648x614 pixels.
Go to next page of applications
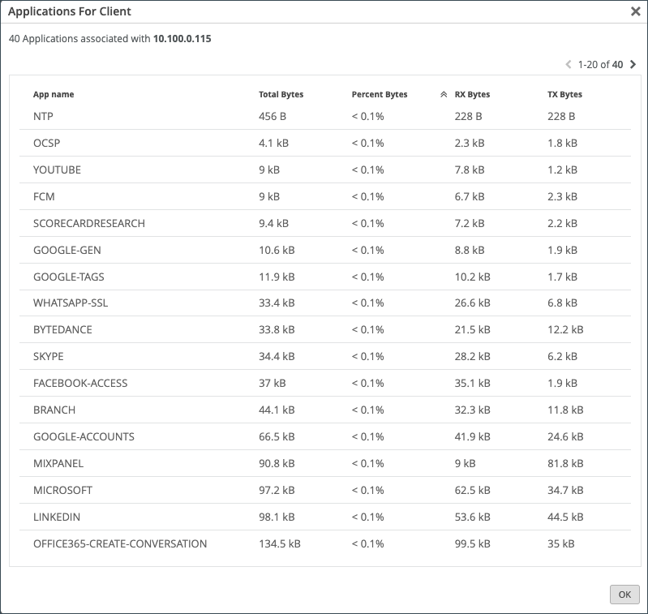click(633, 64)
